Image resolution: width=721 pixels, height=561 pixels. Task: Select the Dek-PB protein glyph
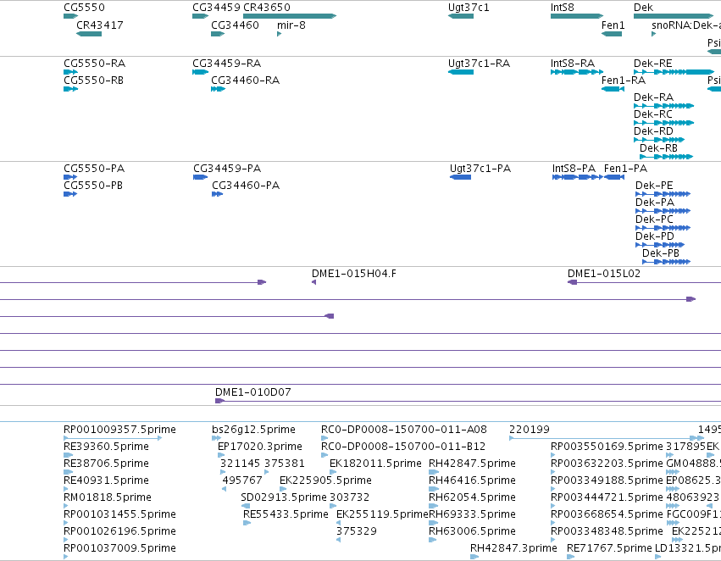point(666,262)
